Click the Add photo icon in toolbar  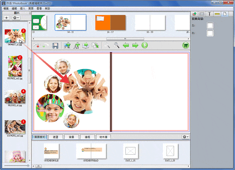pyautogui.click(x=67, y=46)
